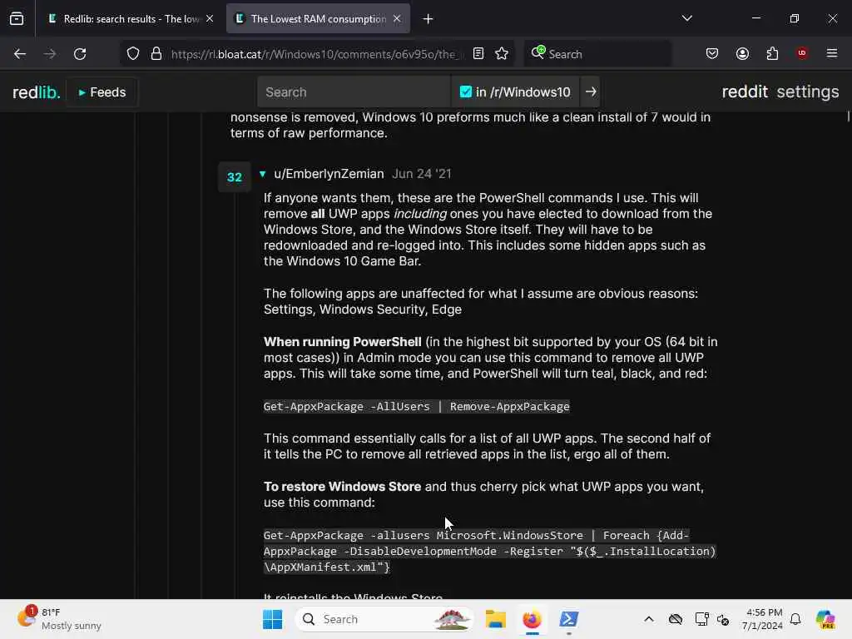Click the forward navigation arrow
852x639 pixels.
click(49, 54)
